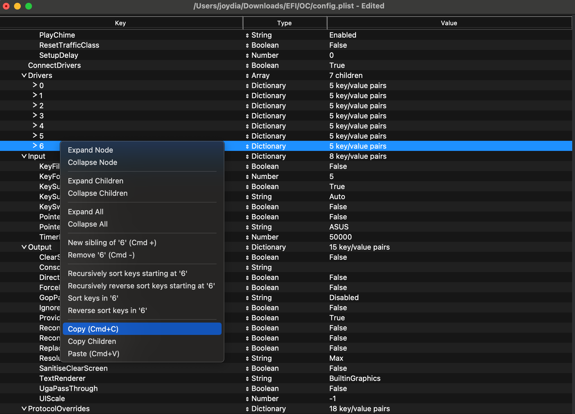
Task: Select the UIScale key
Action: 52,399
